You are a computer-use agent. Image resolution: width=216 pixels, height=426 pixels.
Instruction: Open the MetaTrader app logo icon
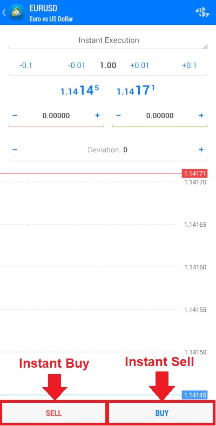[17, 12]
